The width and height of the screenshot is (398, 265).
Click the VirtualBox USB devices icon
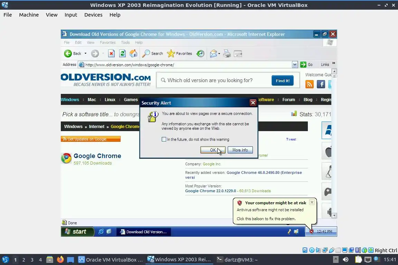(332, 250)
